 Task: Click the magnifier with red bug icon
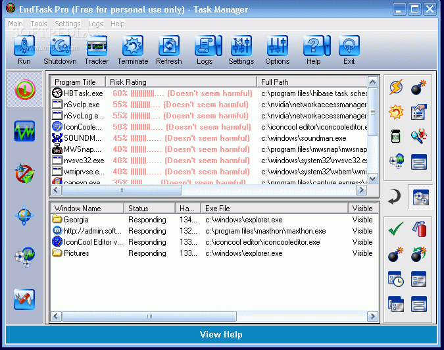tap(419, 136)
